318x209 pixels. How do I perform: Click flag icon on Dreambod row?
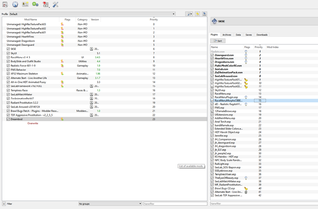[62, 119]
